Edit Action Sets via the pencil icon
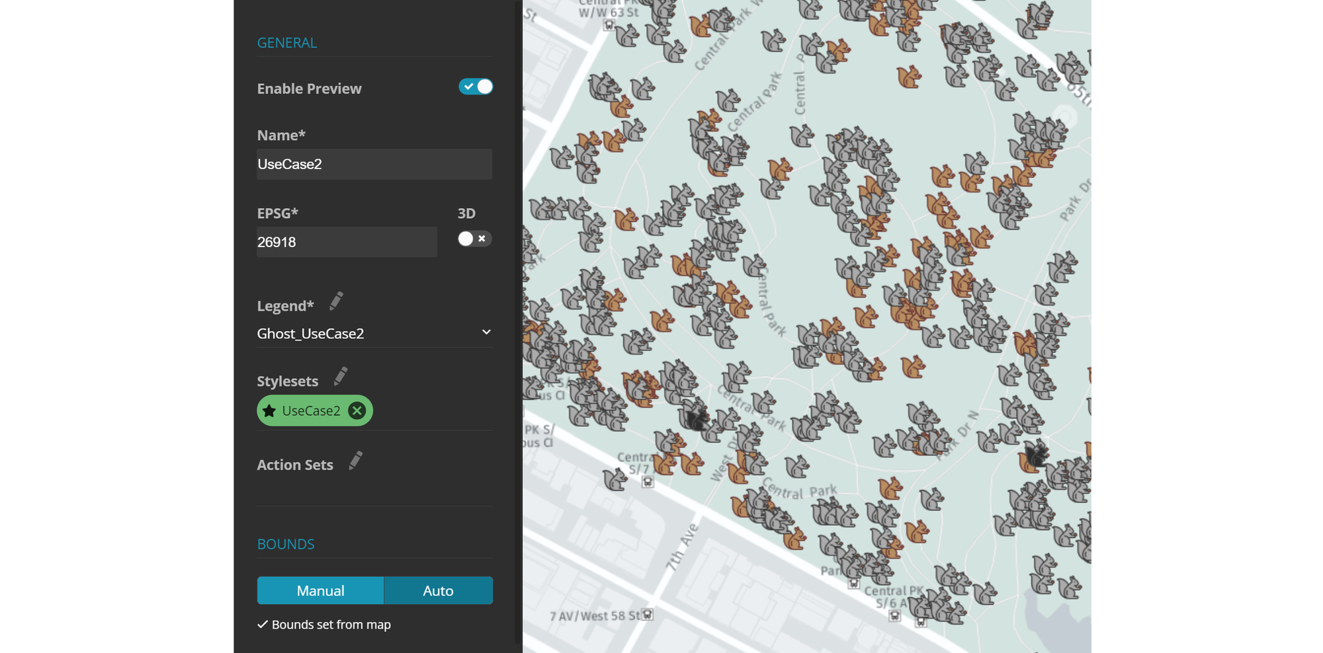 pyautogui.click(x=356, y=461)
